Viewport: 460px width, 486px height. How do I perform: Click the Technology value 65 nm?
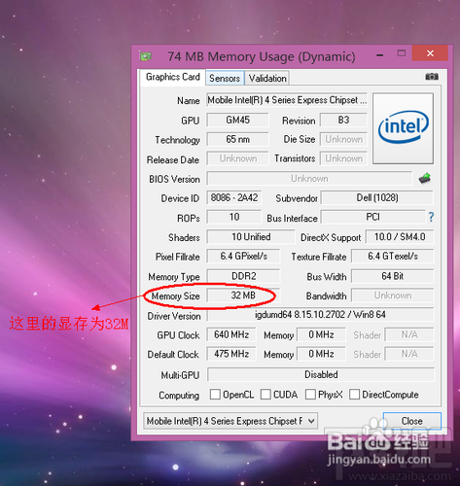tap(237, 139)
